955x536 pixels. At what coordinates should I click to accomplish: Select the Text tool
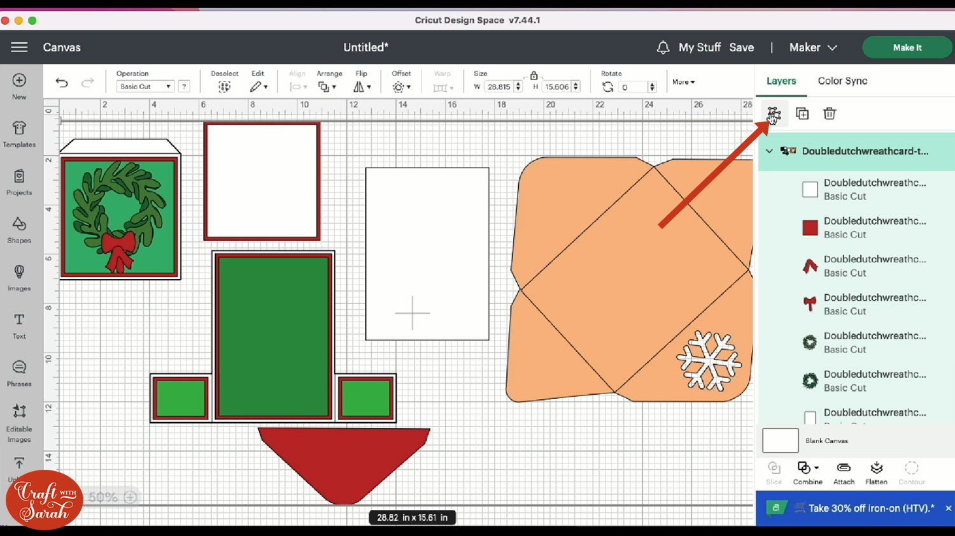[x=19, y=326]
